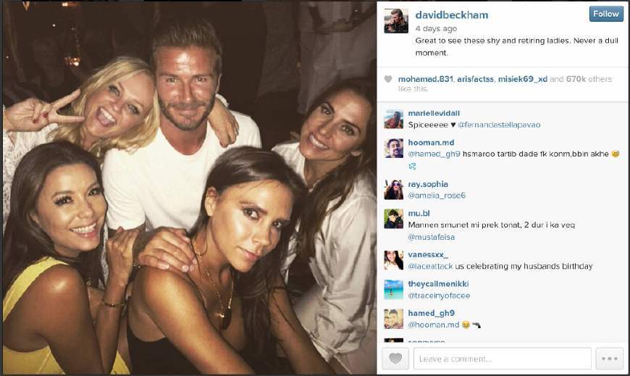
Task: Open mohamad.831 liker profile link
Action: pyautogui.click(x=426, y=79)
